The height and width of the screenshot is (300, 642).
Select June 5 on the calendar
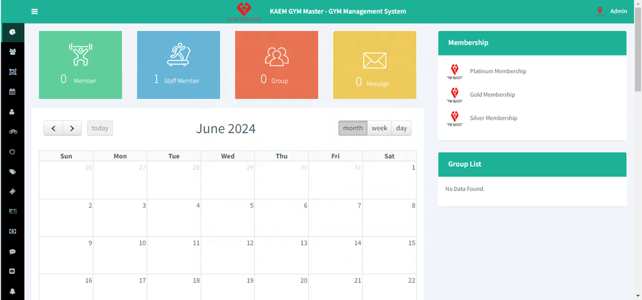[227, 218]
